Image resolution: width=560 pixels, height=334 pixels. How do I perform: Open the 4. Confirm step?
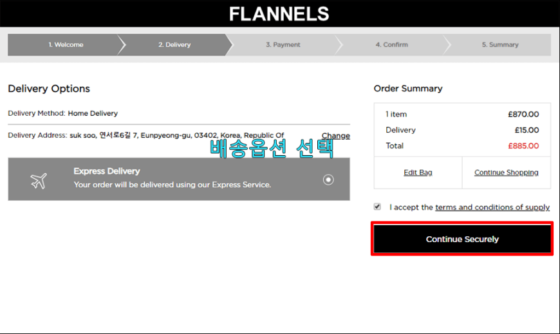click(x=391, y=45)
